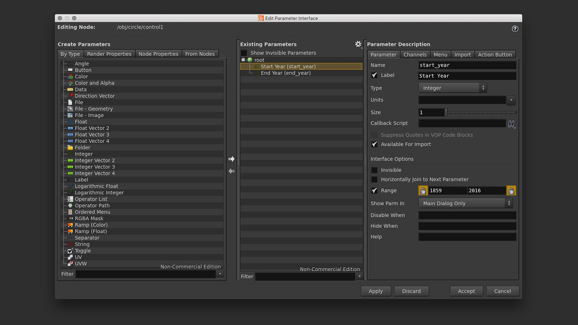Open the Create Parameters filter dropdown arrow
578x325 pixels.
click(x=220, y=274)
